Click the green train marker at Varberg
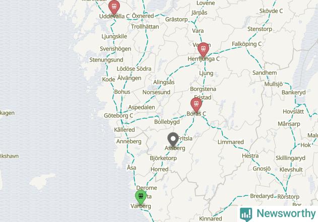Viewport: 318px width, 222px height. 141,197
